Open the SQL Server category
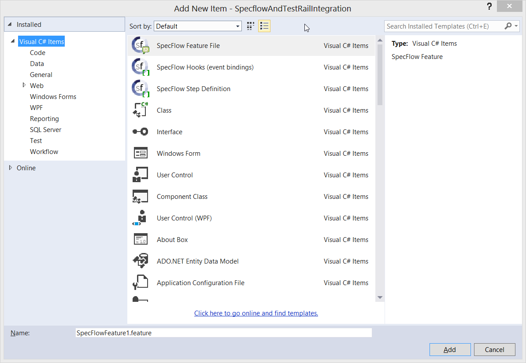 (x=45, y=130)
